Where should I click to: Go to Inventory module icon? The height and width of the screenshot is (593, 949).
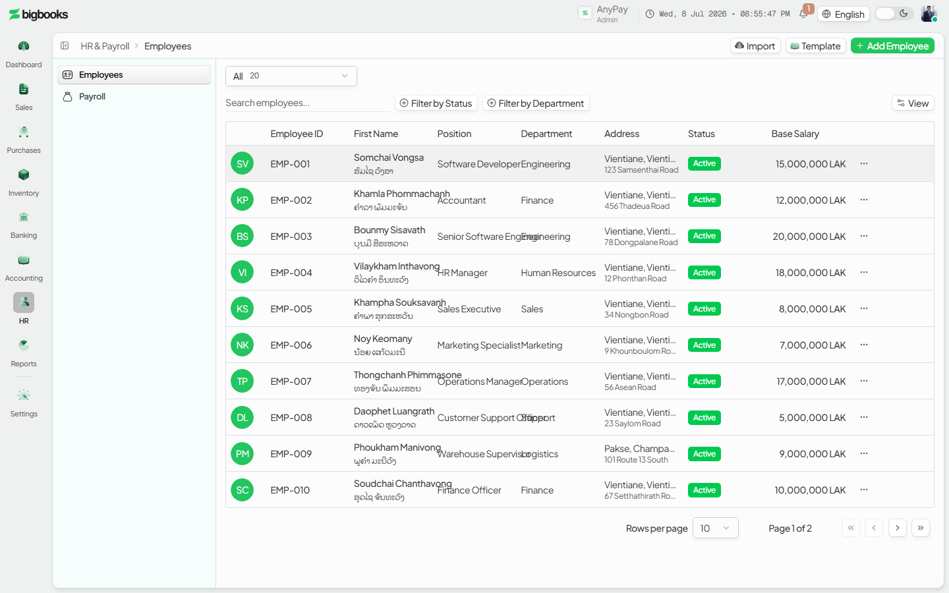pyautogui.click(x=24, y=175)
